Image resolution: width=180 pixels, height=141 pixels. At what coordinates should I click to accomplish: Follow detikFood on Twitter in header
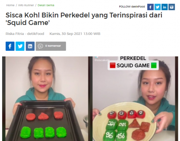click(157, 7)
